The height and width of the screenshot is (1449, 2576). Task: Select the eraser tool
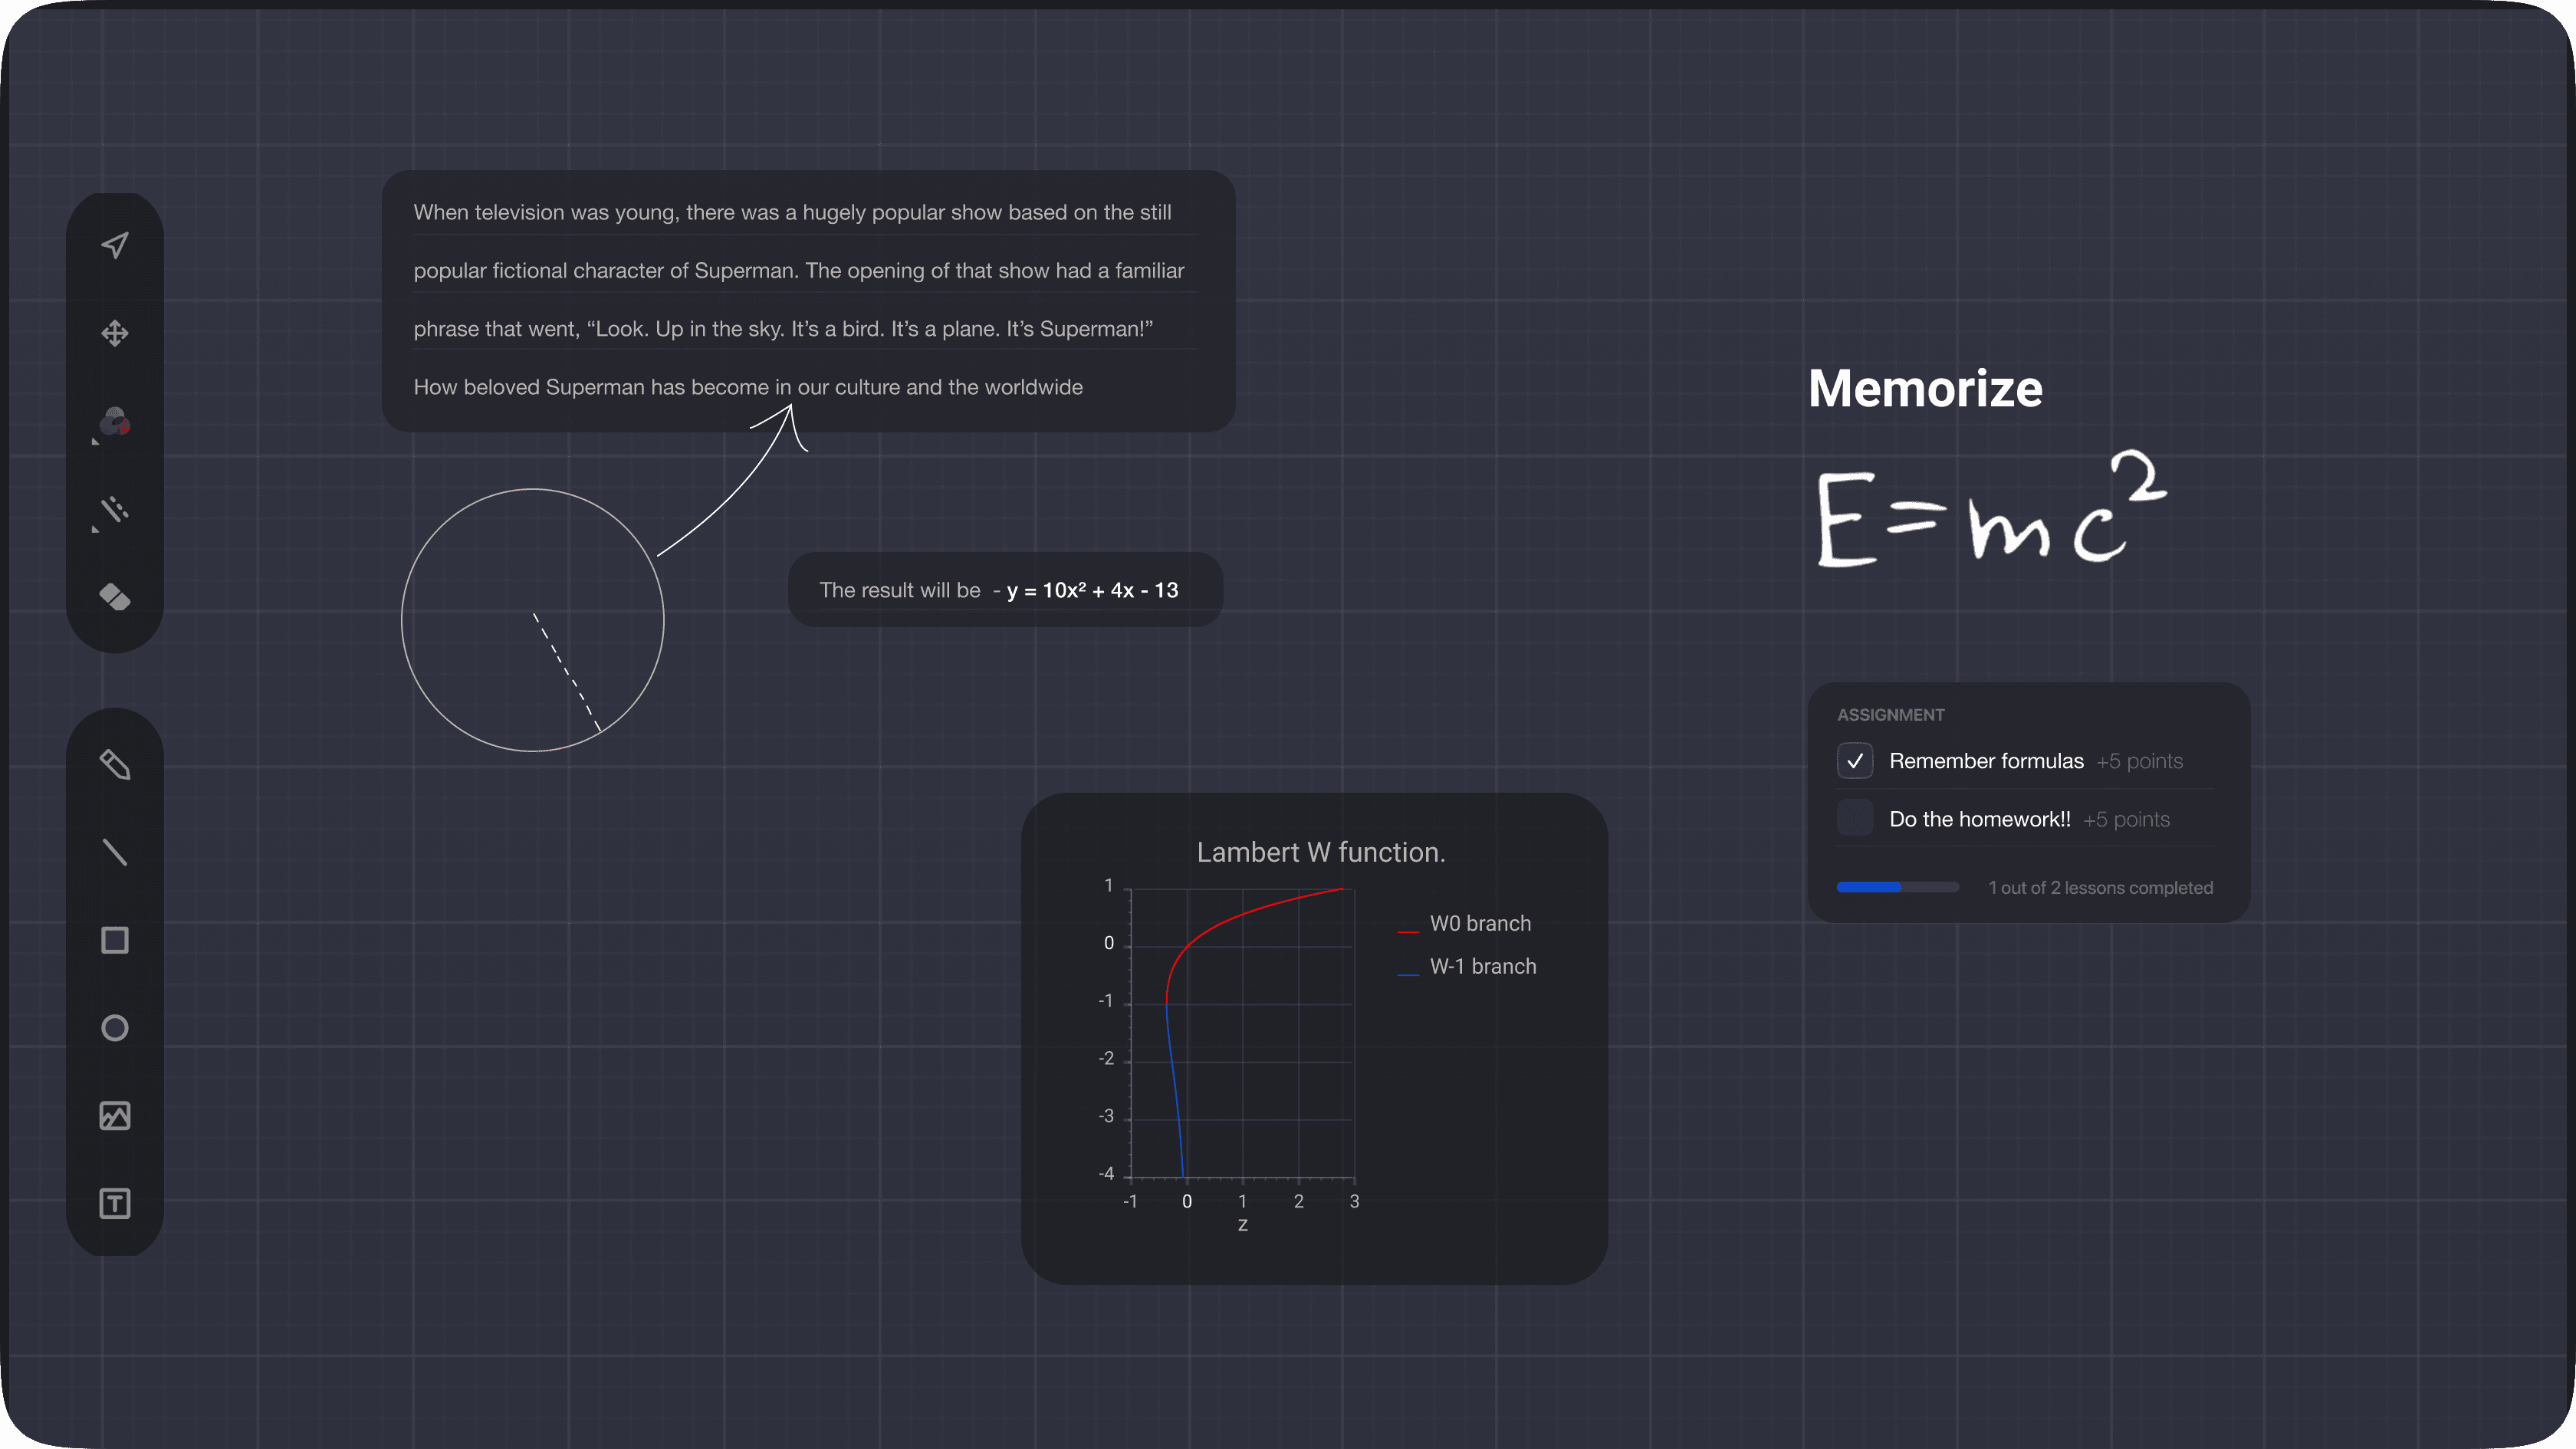tap(115, 597)
